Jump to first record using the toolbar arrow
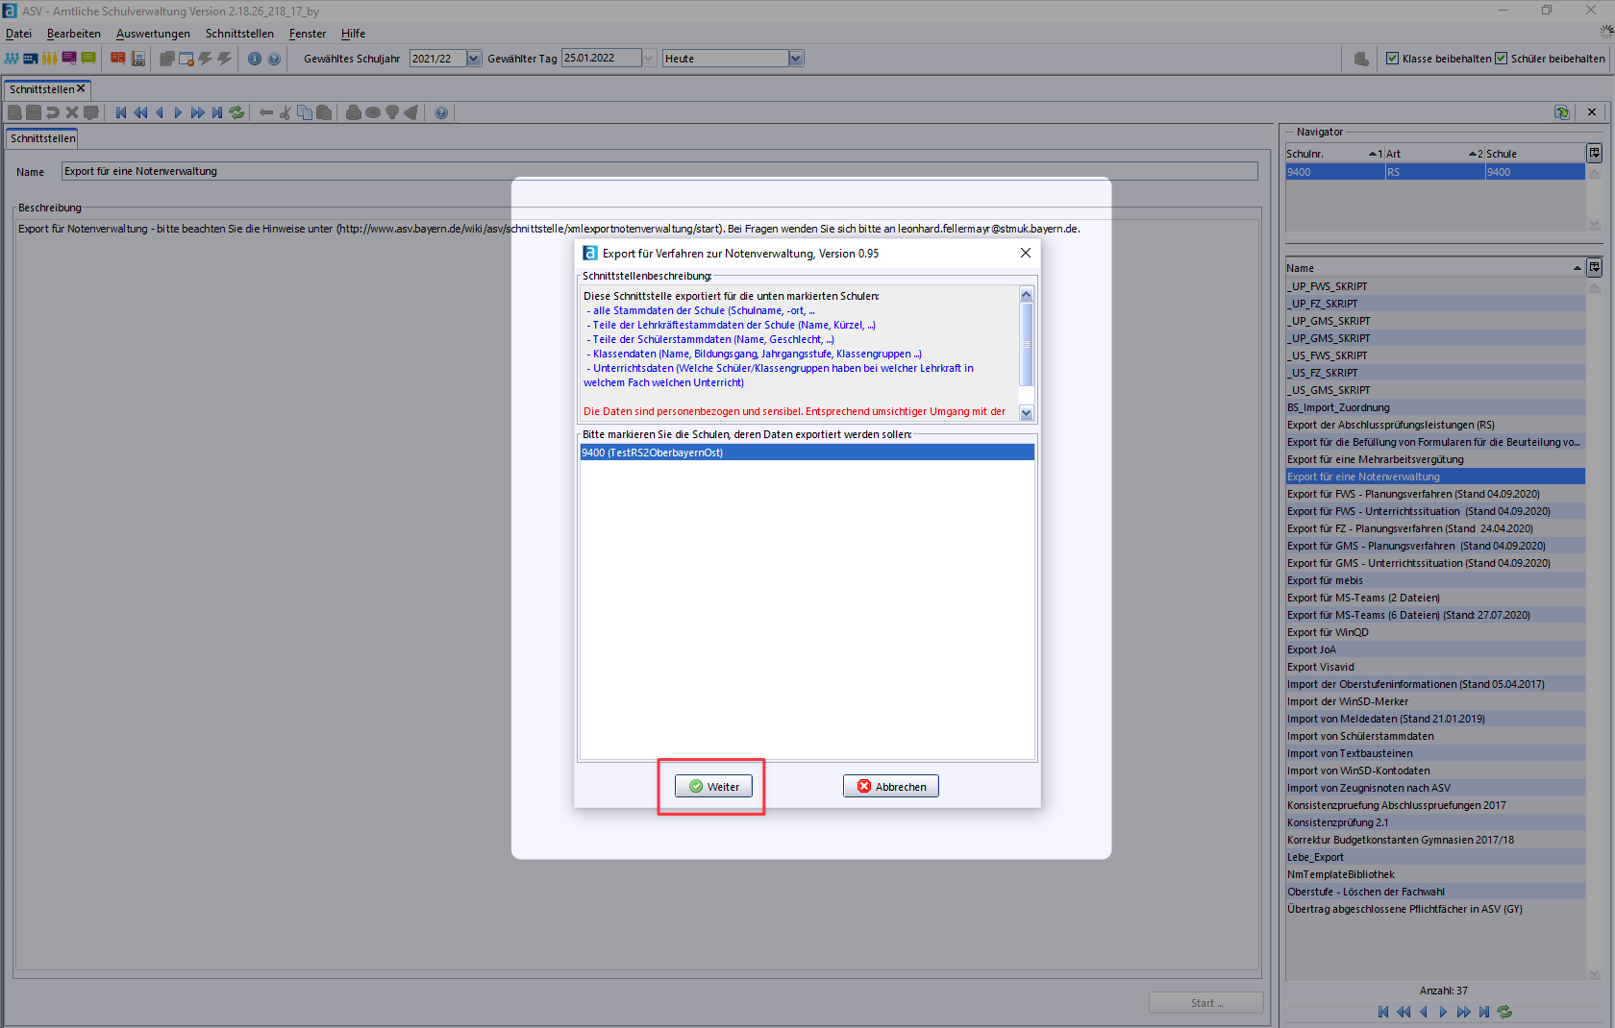Screen dimensions: 1615x1028 pos(121,112)
